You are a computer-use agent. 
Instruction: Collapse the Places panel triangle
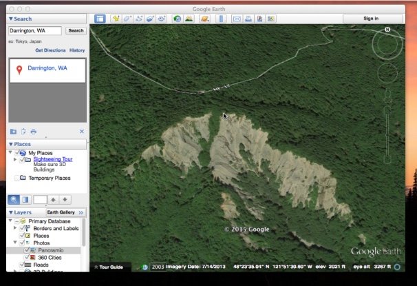[10, 144]
